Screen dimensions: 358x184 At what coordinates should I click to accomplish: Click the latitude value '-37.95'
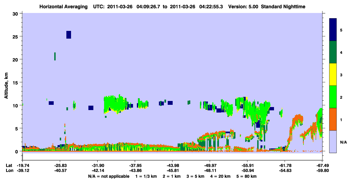click(135, 166)
